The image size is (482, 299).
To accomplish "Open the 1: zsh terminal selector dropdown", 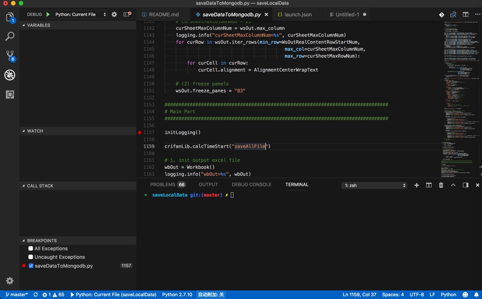I will tap(374, 185).
